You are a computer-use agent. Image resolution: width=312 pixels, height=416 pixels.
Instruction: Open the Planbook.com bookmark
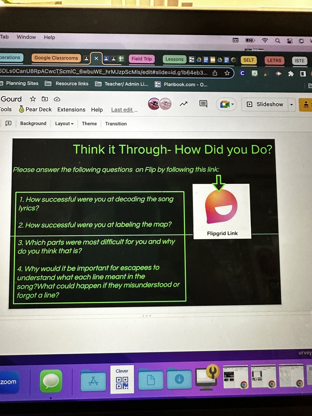point(181,84)
